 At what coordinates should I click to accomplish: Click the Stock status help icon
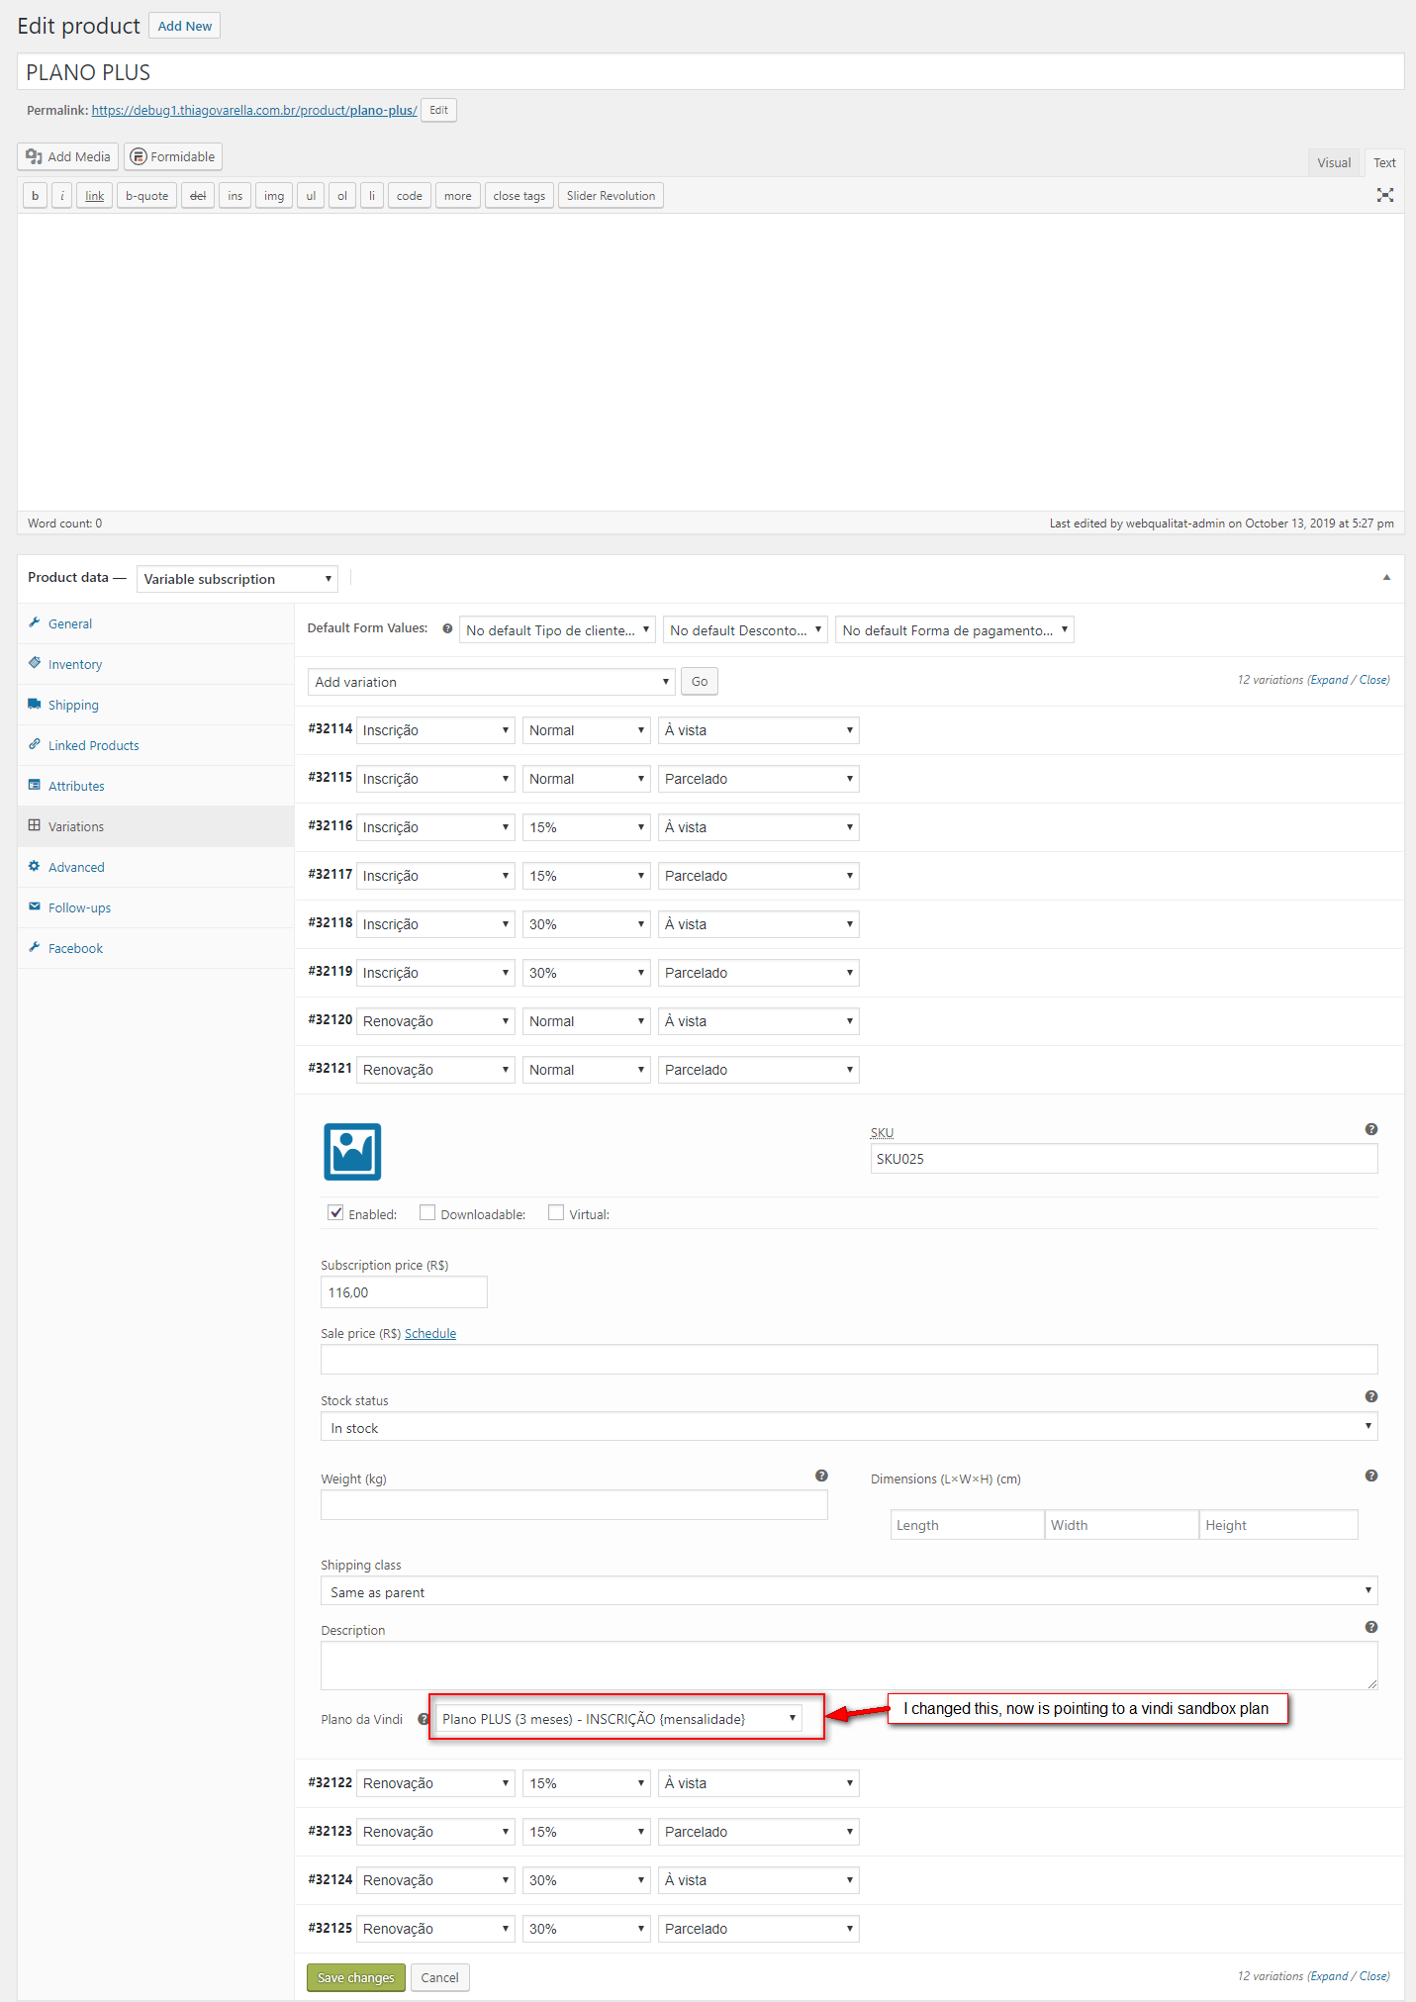pos(1371,1396)
